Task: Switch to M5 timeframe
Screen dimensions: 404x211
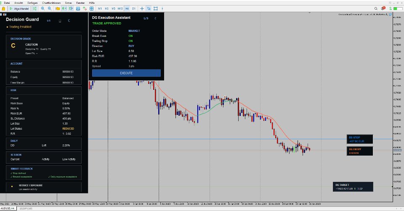Action: click(113, 8)
